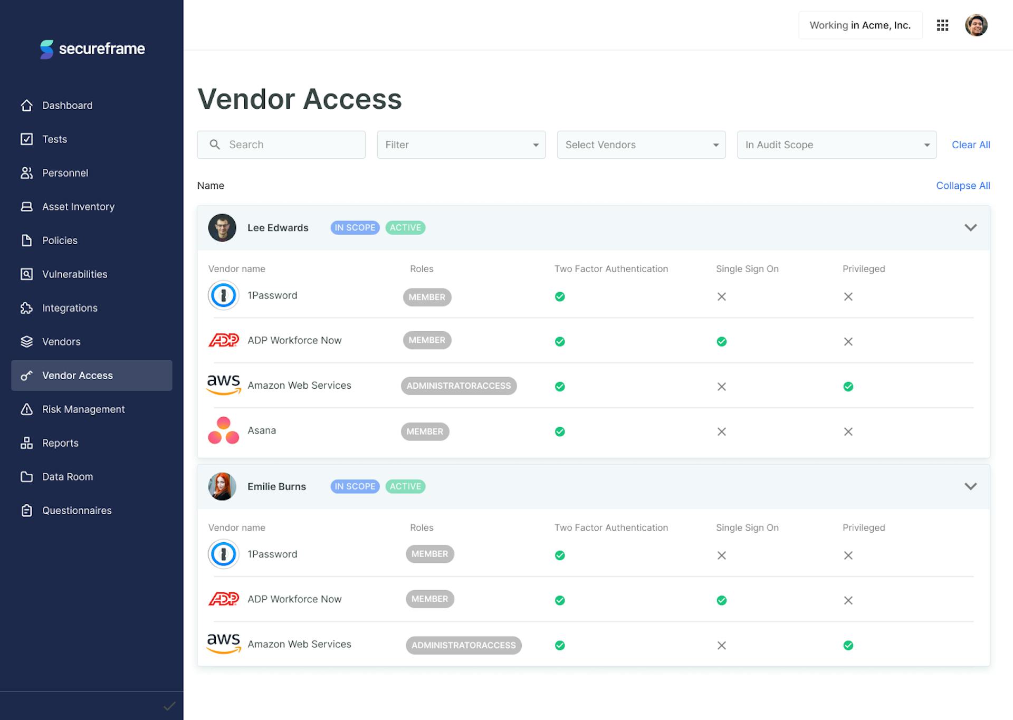Toggle Two Factor Authentication for Lee's Asana access
The image size is (1013, 720).
[x=559, y=431]
